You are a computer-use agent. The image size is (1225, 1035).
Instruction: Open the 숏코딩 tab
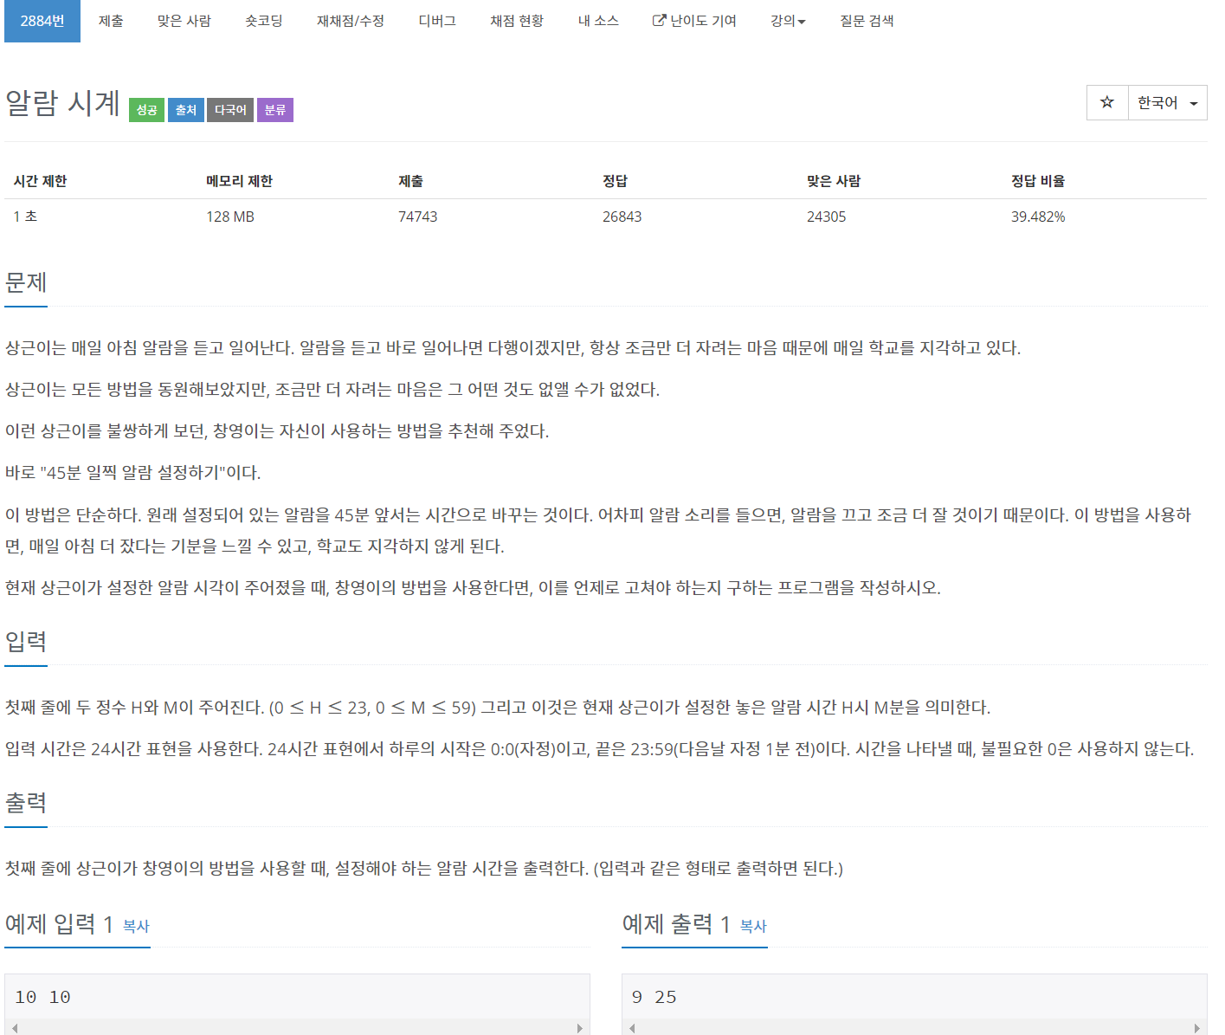[264, 21]
